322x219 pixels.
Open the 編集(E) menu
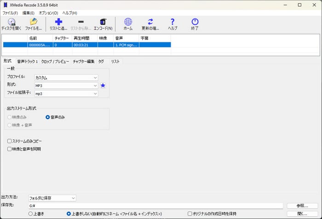point(29,13)
